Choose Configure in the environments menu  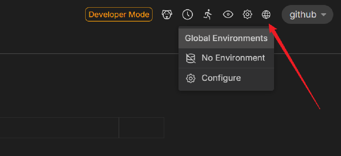point(221,78)
